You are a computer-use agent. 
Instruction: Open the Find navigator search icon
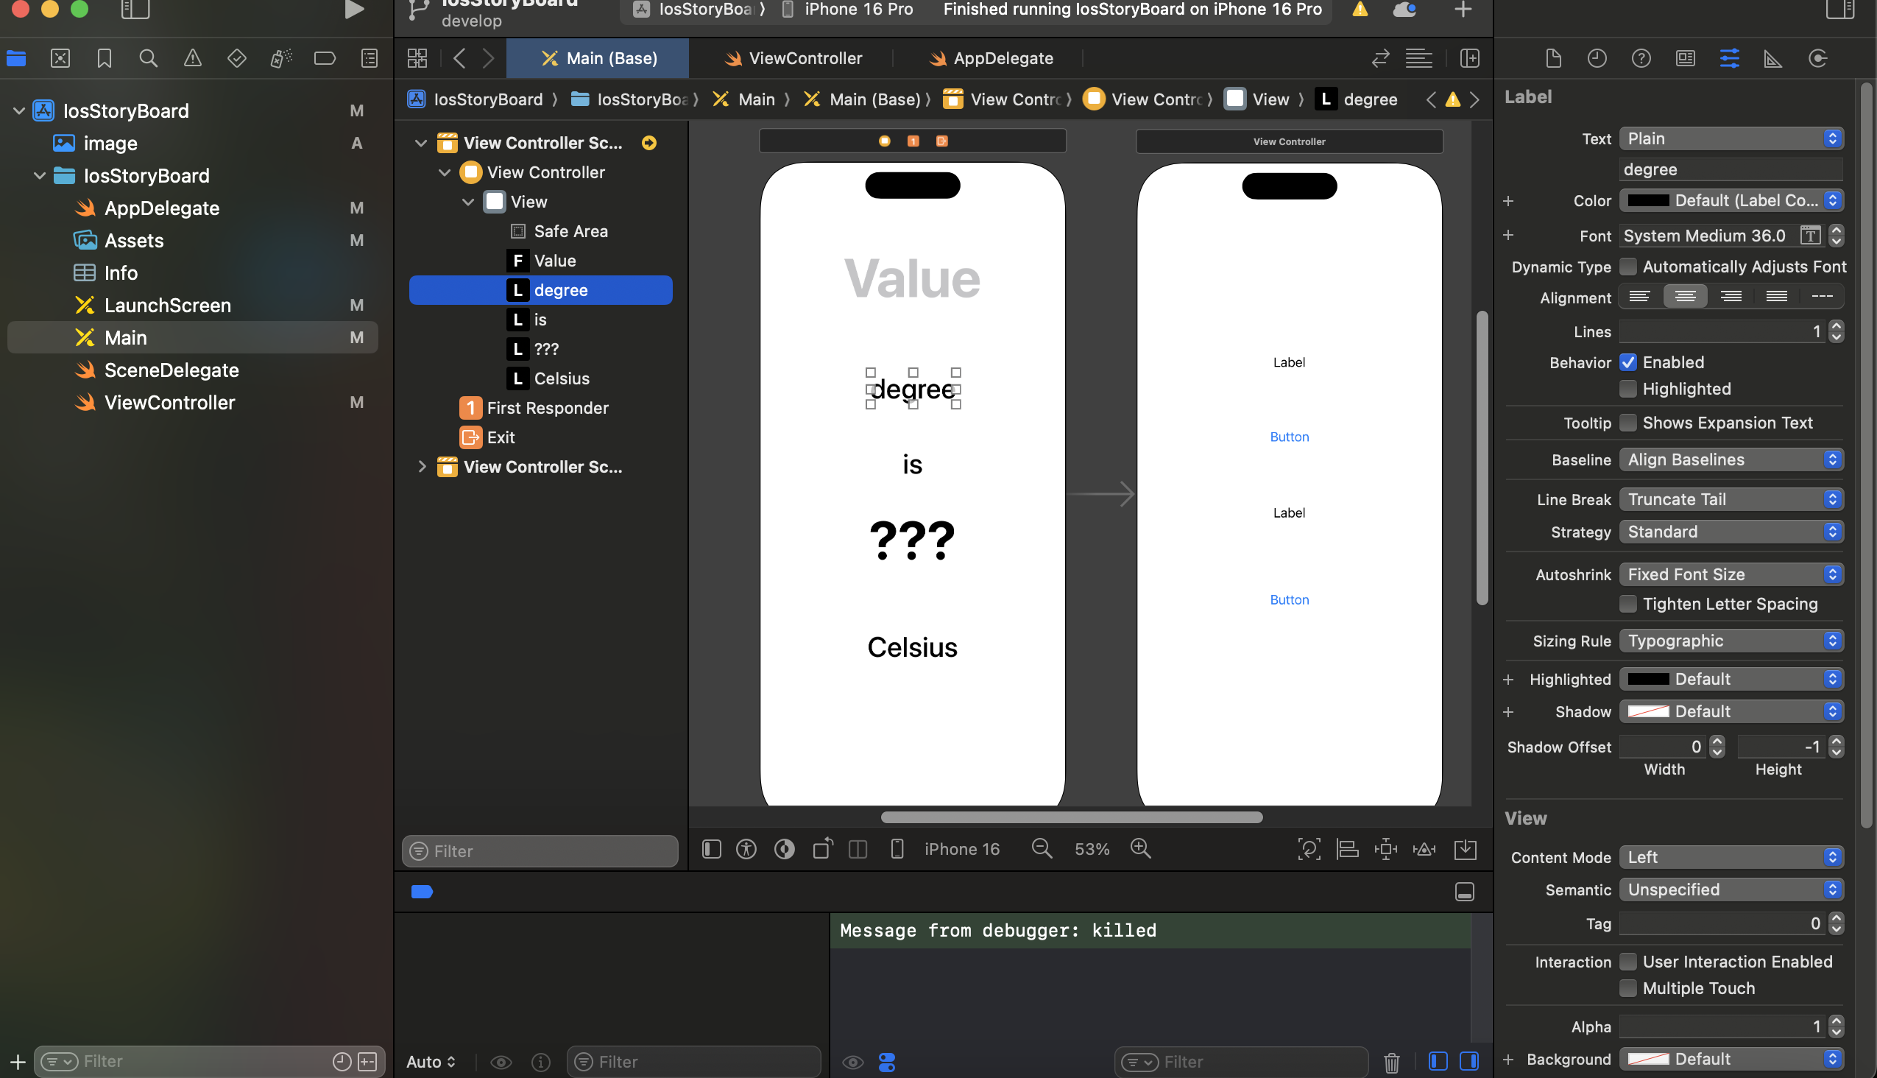click(x=148, y=58)
